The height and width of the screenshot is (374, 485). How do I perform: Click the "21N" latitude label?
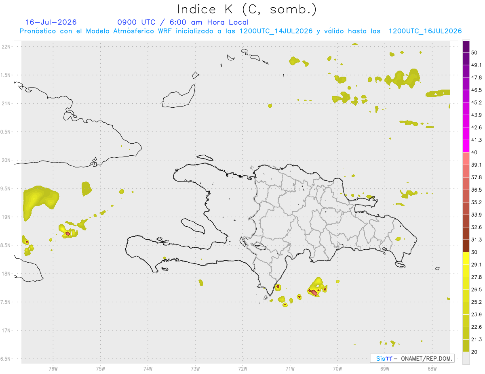point(7,104)
